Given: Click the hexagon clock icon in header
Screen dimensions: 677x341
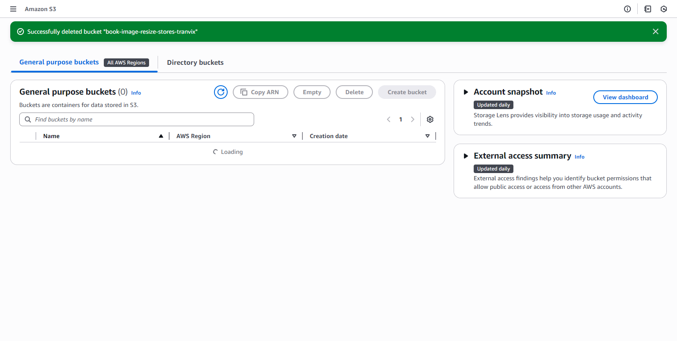Looking at the screenshot, I should pos(664,9).
